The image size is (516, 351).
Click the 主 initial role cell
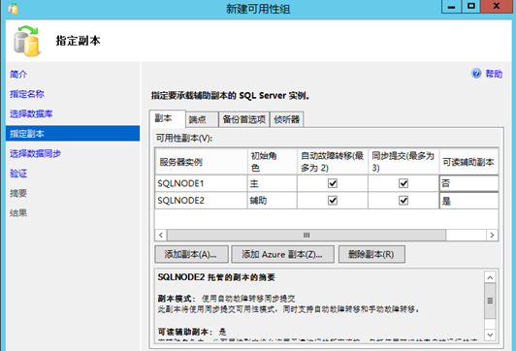(x=273, y=183)
